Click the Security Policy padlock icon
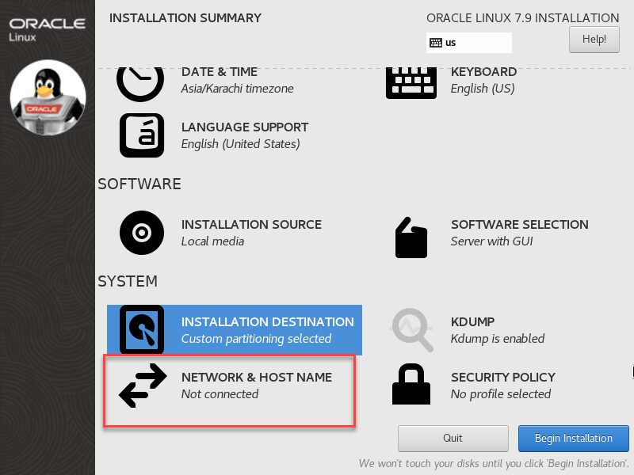634x475 pixels. [411, 384]
